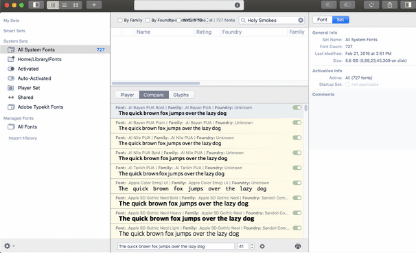Screen dimensions: 416x253
Task: Toggle activation of Apple SD Gothic Neol Light
Action: 297,228
